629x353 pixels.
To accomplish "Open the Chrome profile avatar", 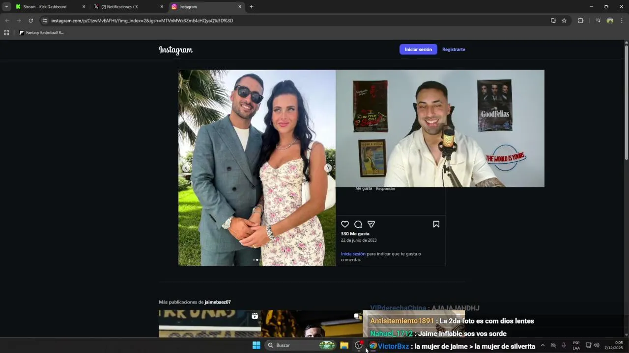I will pos(610,21).
